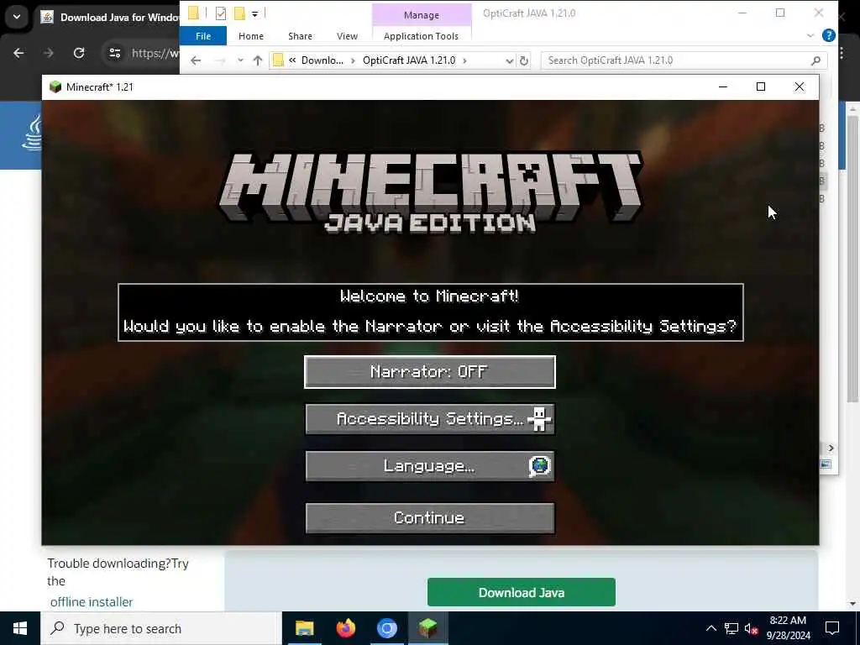Click the browser tab search dropdown arrow
Viewport: 860px width, 645px height.
coord(17,17)
